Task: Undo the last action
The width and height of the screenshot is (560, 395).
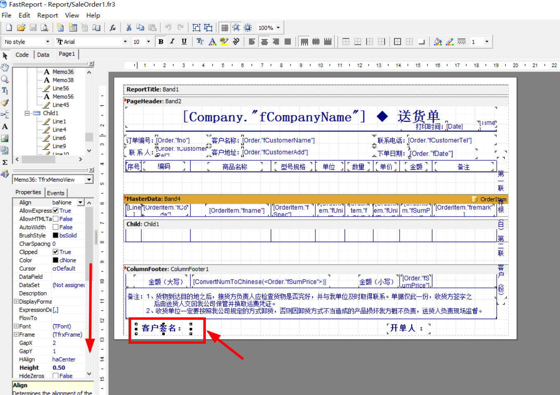Action: tap(168, 28)
